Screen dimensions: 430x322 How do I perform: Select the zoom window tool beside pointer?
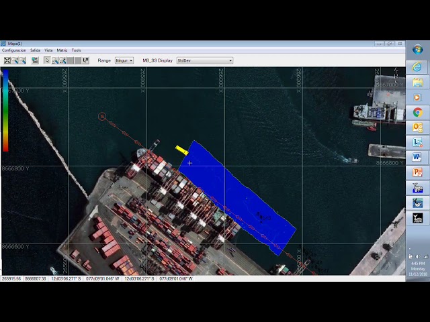pyautogui.click(x=55, y=60)
